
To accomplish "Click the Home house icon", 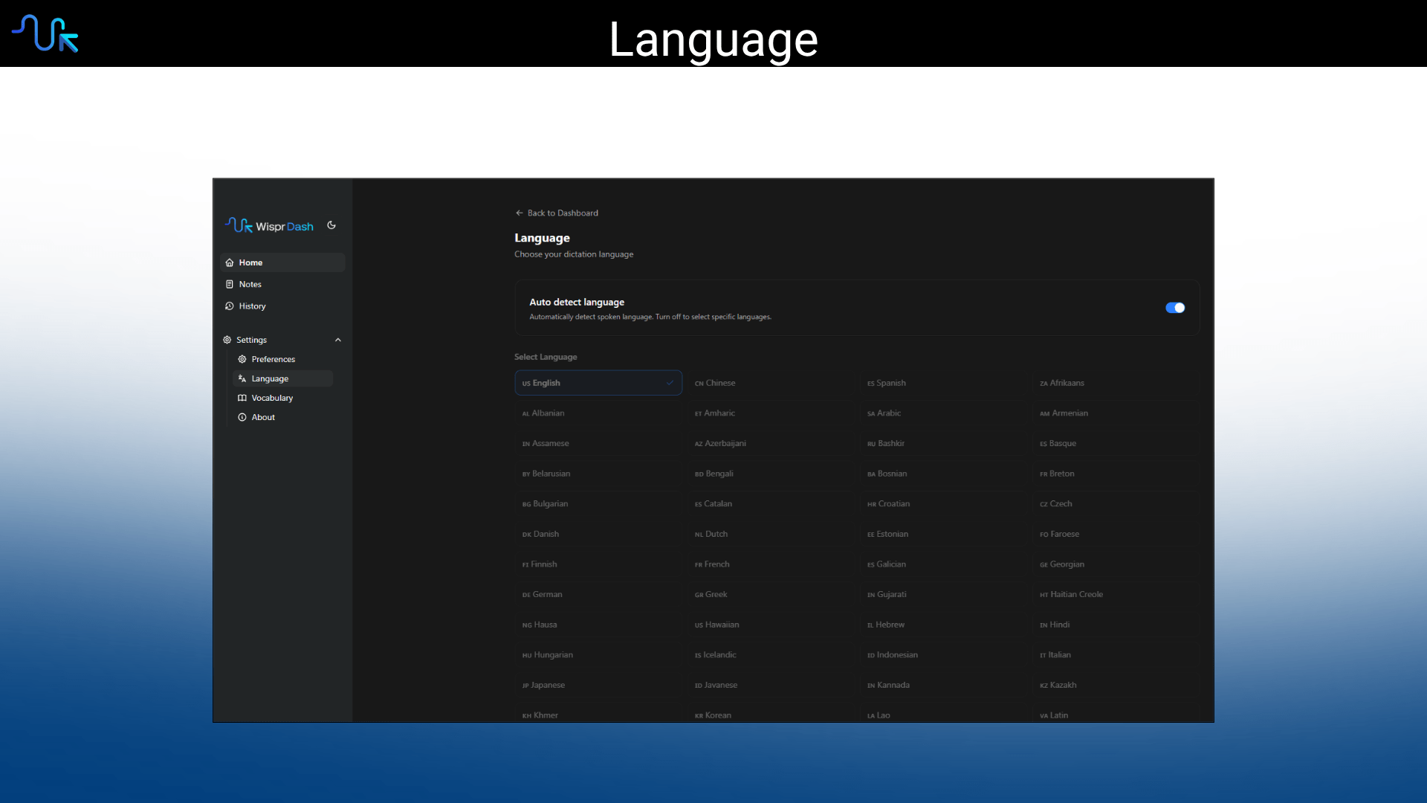I will pos(230,262).
